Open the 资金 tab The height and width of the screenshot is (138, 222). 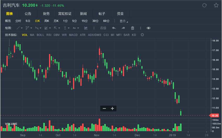[120, 14]
